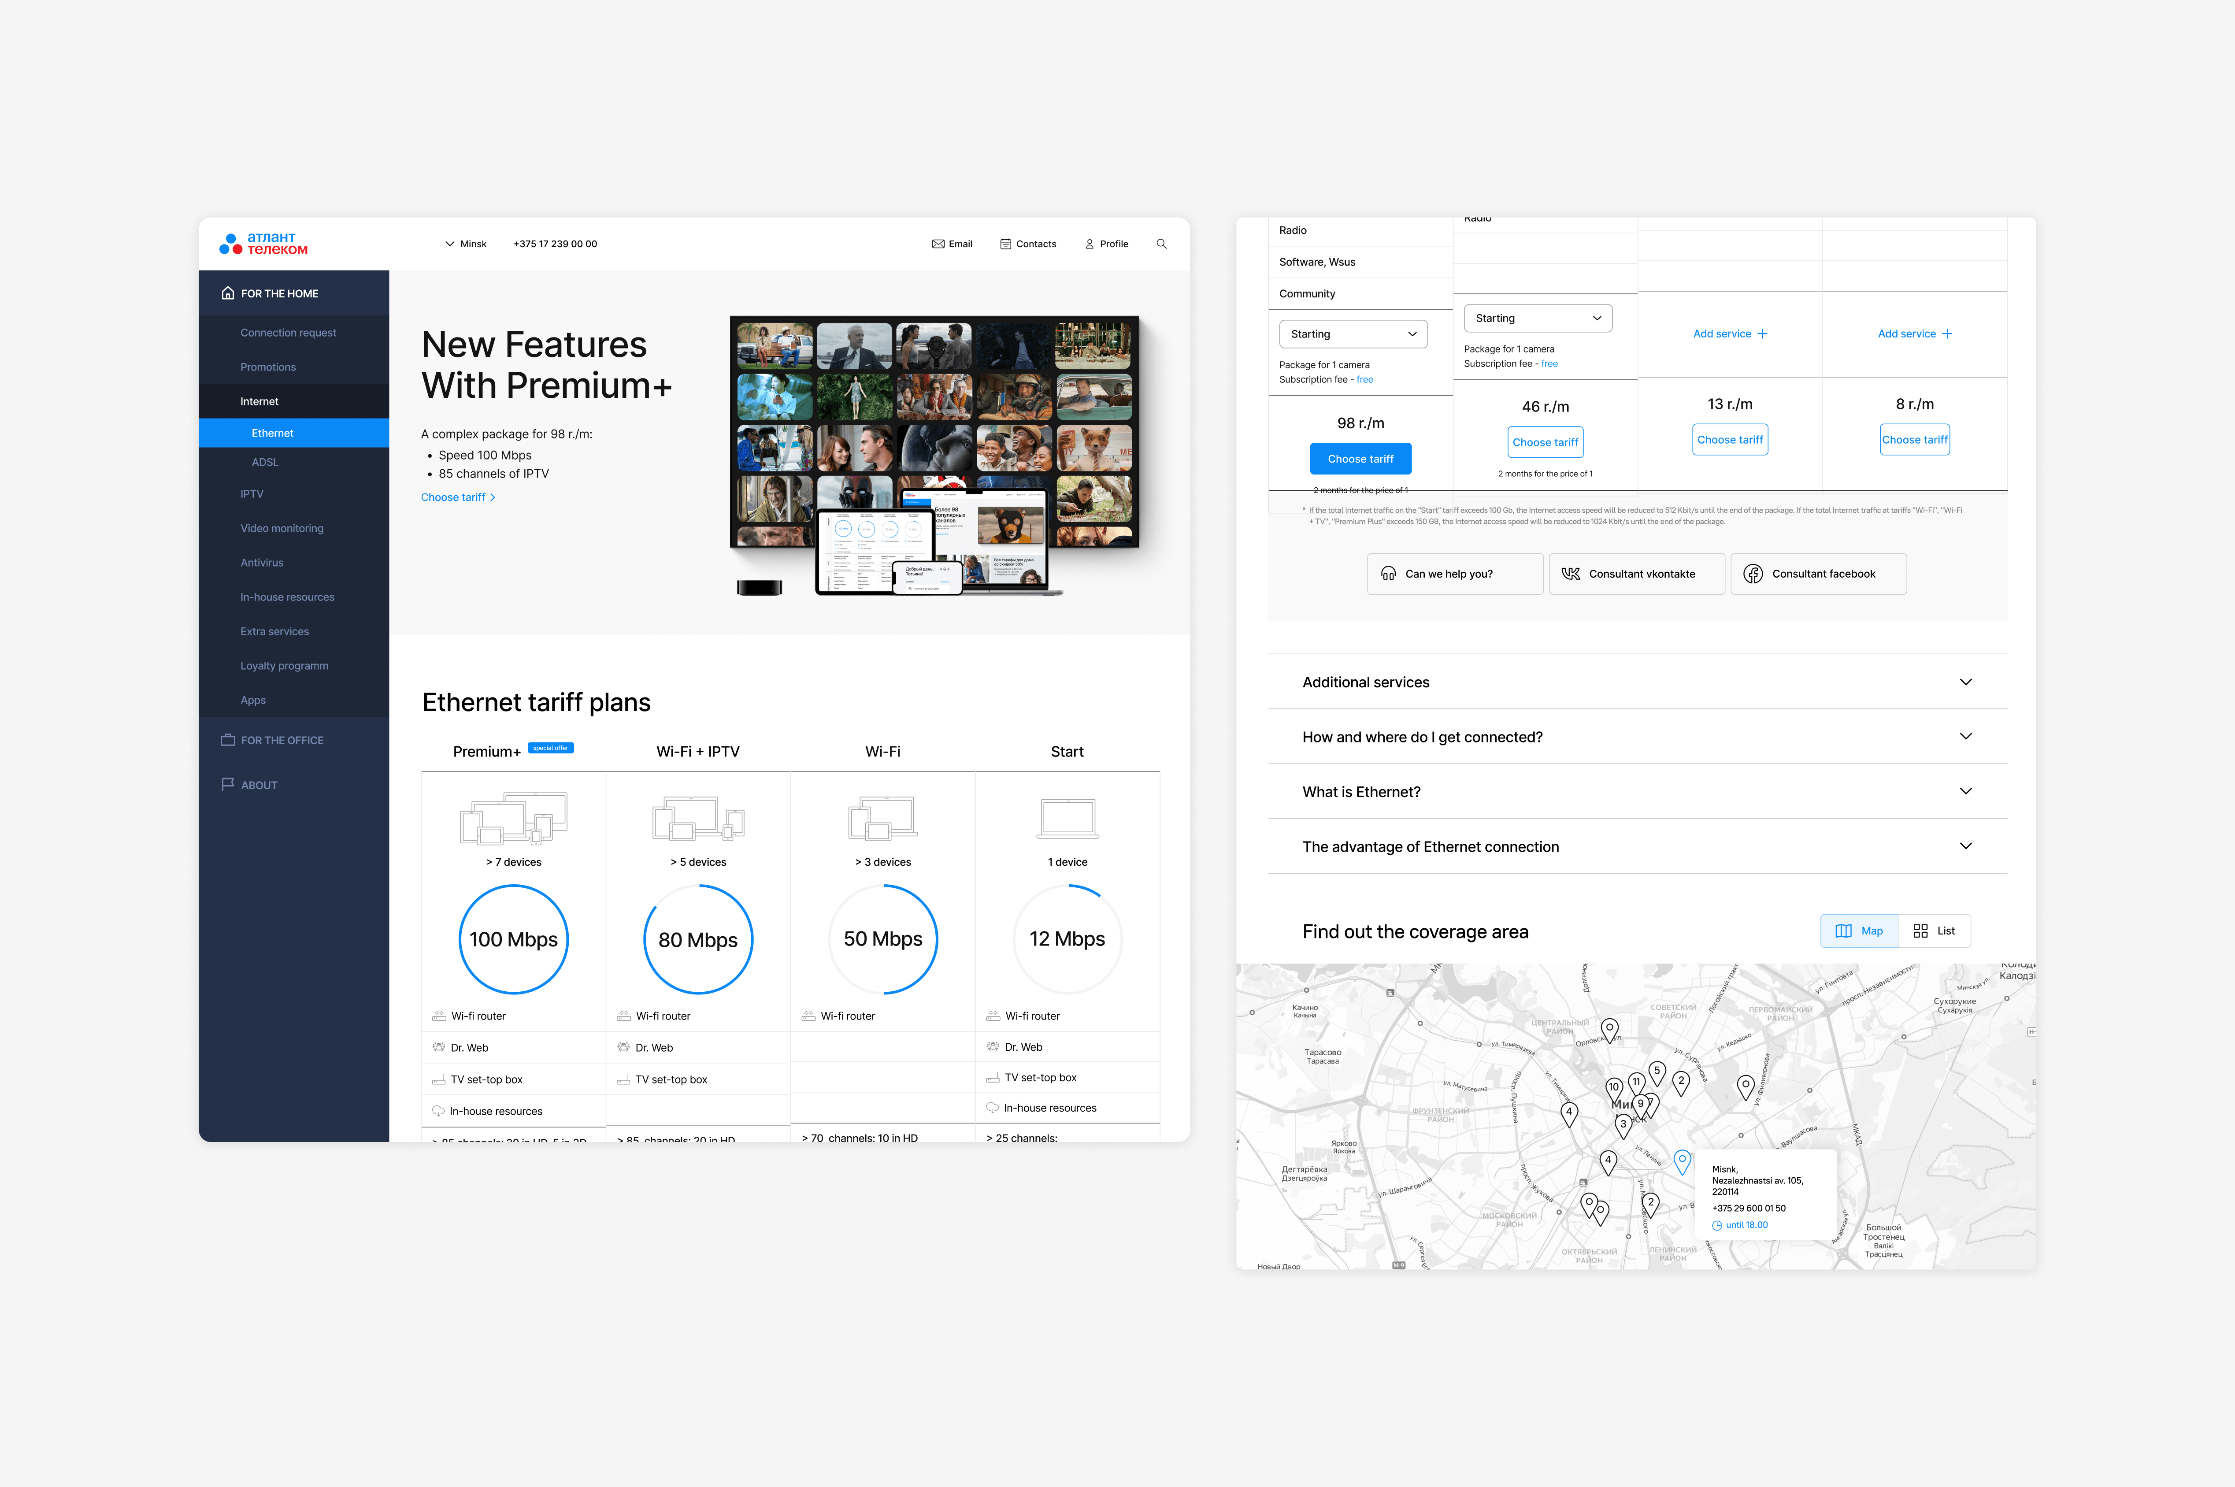The image size is (2235, 1487).
Task: Open Starting dropdown in 98 r./m column
Action: click(x=1353, y=334)
